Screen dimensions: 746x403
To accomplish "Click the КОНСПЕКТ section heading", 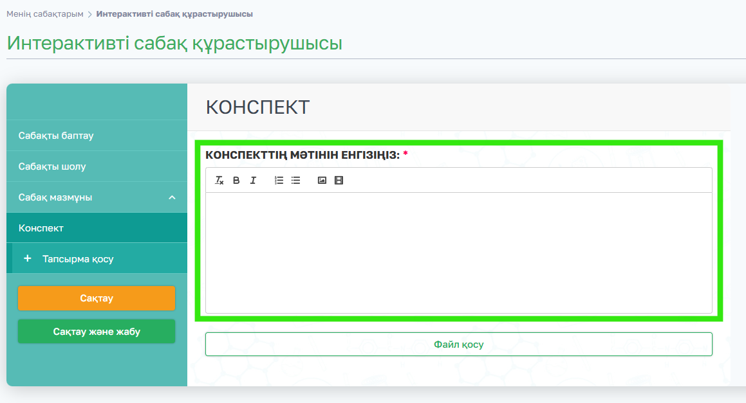I will pyautogui.click(x=257, y=107).
